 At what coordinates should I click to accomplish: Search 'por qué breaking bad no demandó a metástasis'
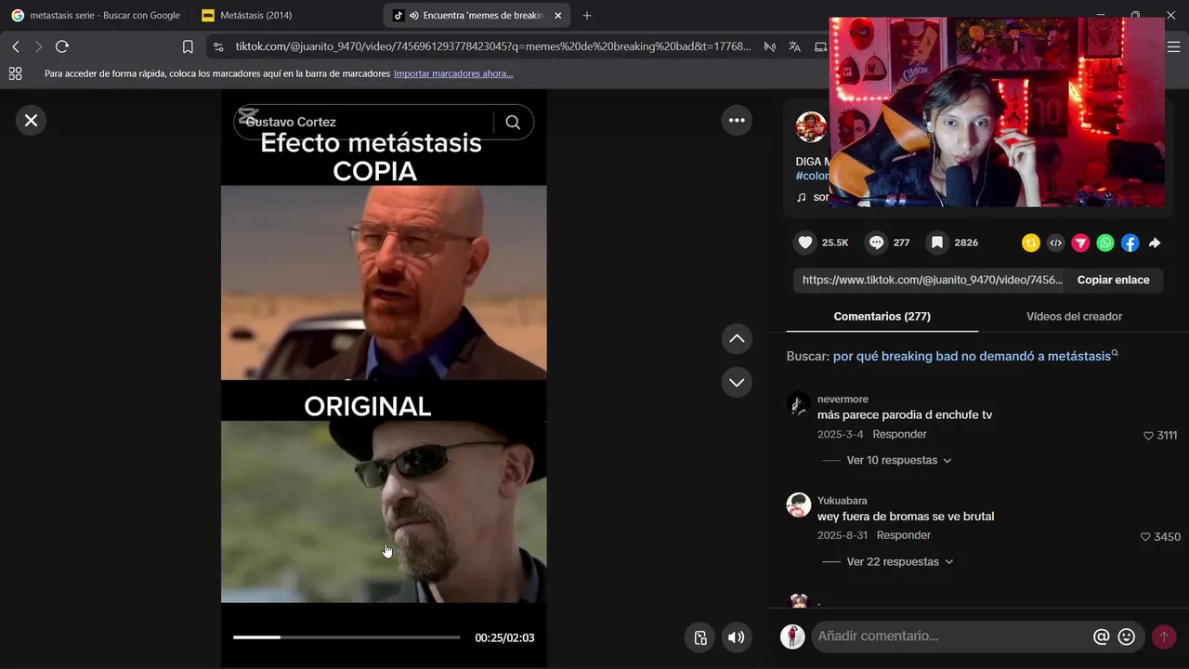(x=975, y=356)
